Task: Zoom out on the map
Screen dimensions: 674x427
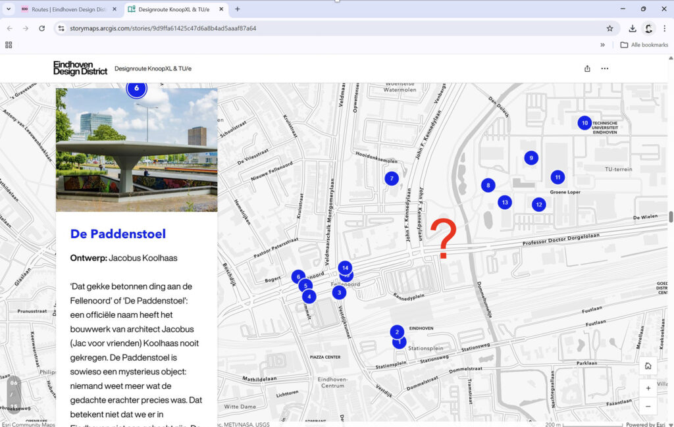Action: (x=648, y=407)
